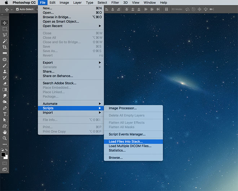Image resolution: width=238 pixels, height=191 pixels.
Task: Select the Ruler tool
Action: [5, 53]
